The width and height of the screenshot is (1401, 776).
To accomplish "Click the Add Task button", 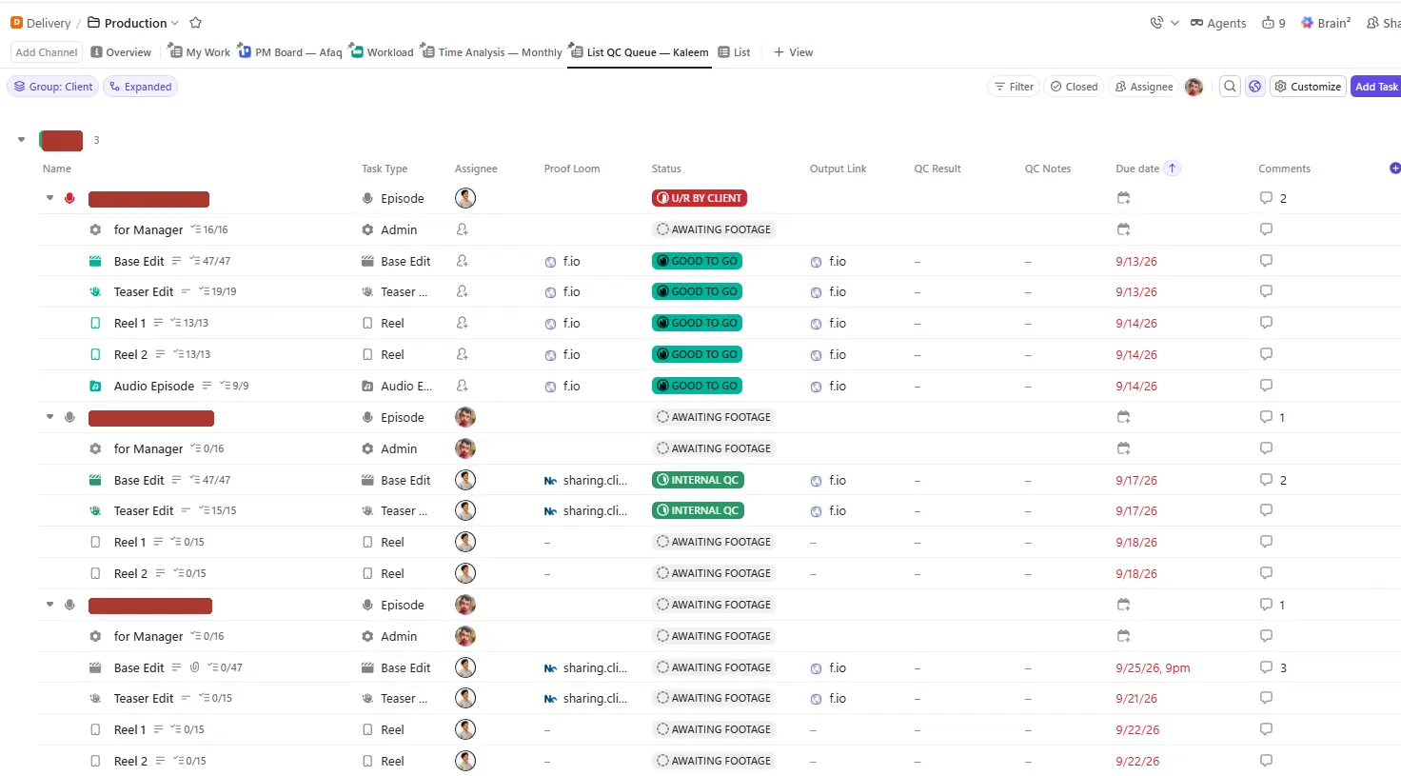I will [x=1375, y=87].
